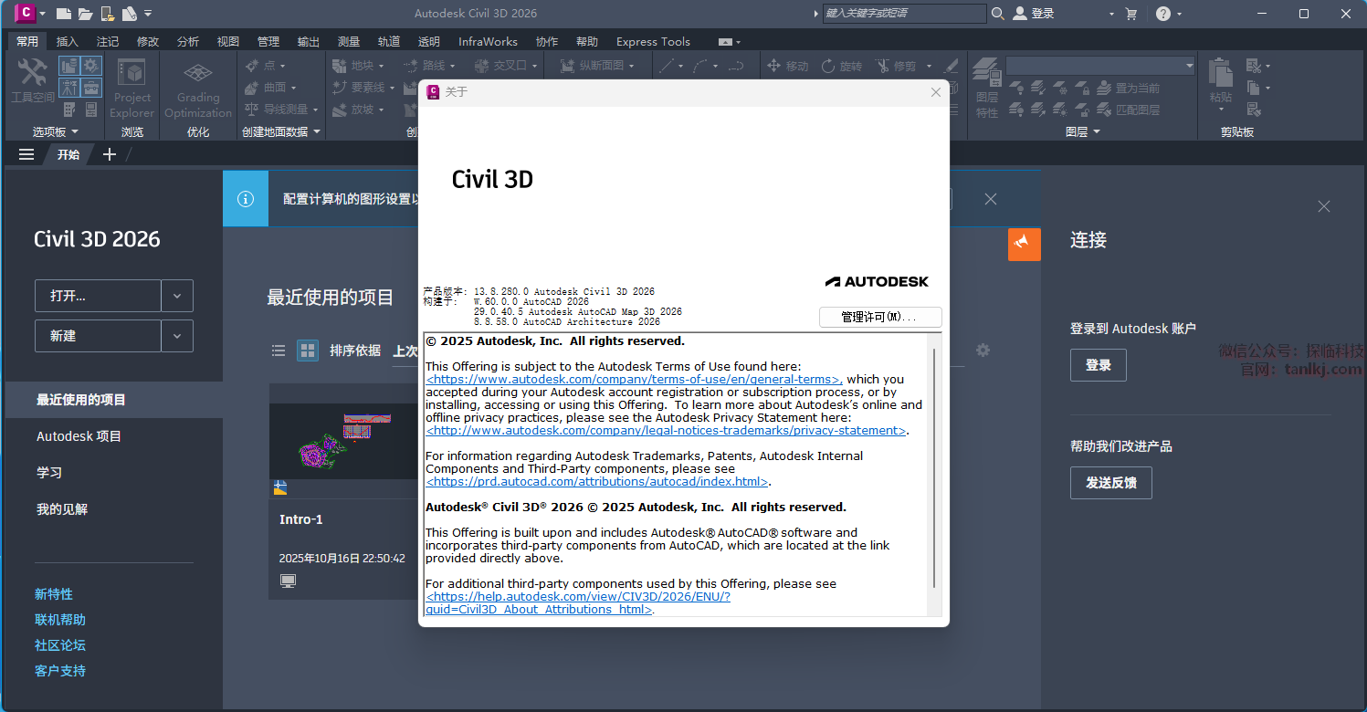The width and height of the screenshot is (1367, 712).
Task: Click the hamburger menu icon beside 开始 tab
Action: point(26,154)
